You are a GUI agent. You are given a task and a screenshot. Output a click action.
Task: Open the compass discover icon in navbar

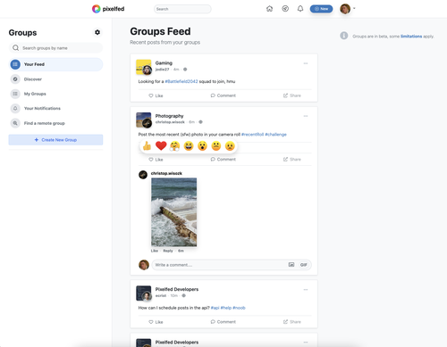pyautogui.click(x=285, y=9)
